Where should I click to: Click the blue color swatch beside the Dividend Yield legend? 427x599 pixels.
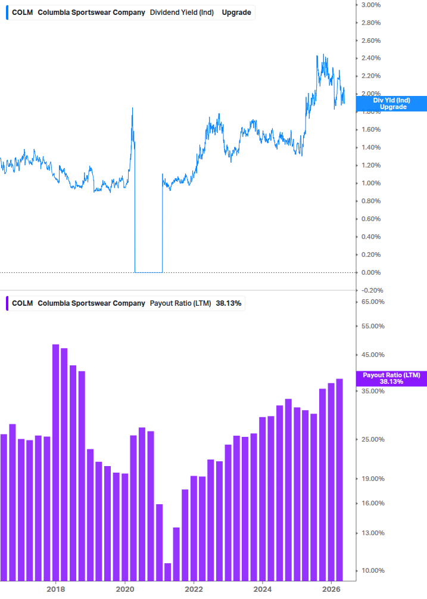coord(7,13)
